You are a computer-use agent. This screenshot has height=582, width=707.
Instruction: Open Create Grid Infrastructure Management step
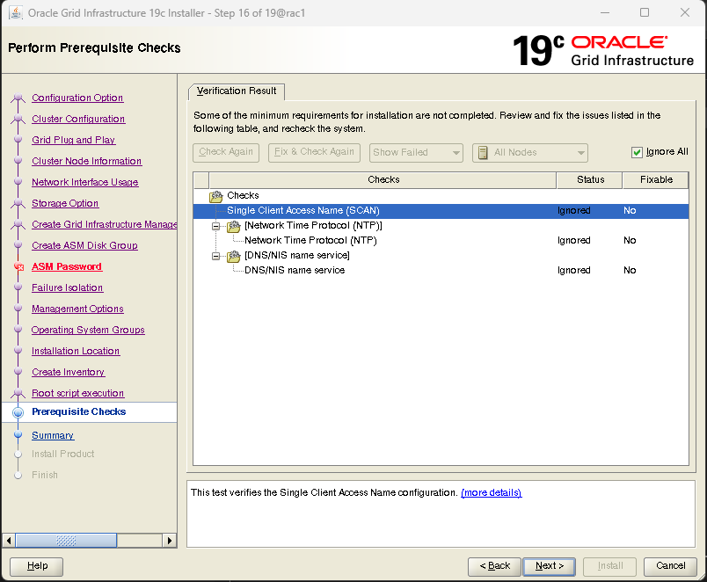coord(104,224)
